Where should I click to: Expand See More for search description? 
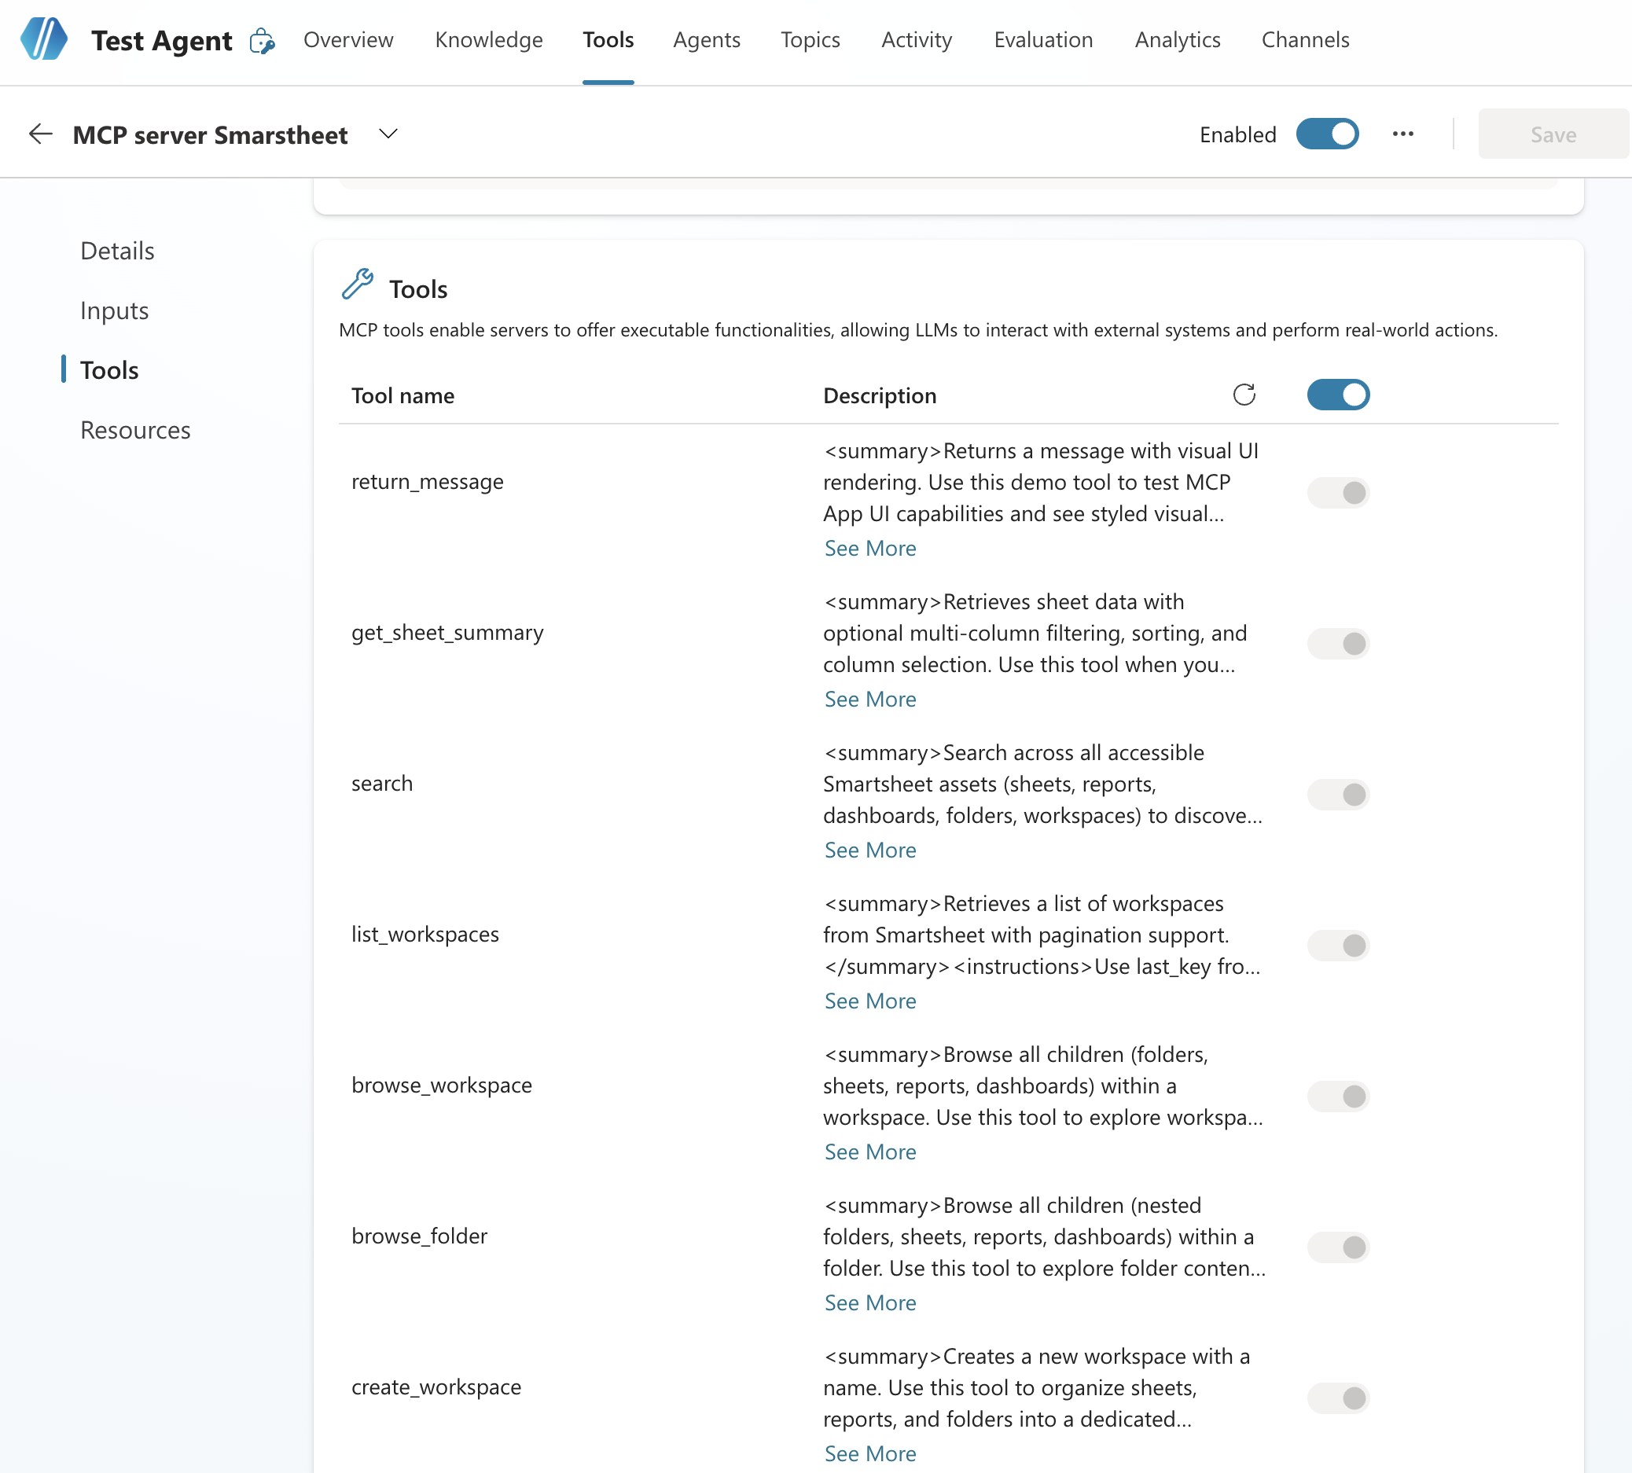(870, 850)
